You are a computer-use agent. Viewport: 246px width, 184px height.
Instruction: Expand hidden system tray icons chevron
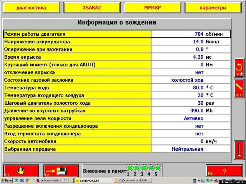tap(199, 181)
